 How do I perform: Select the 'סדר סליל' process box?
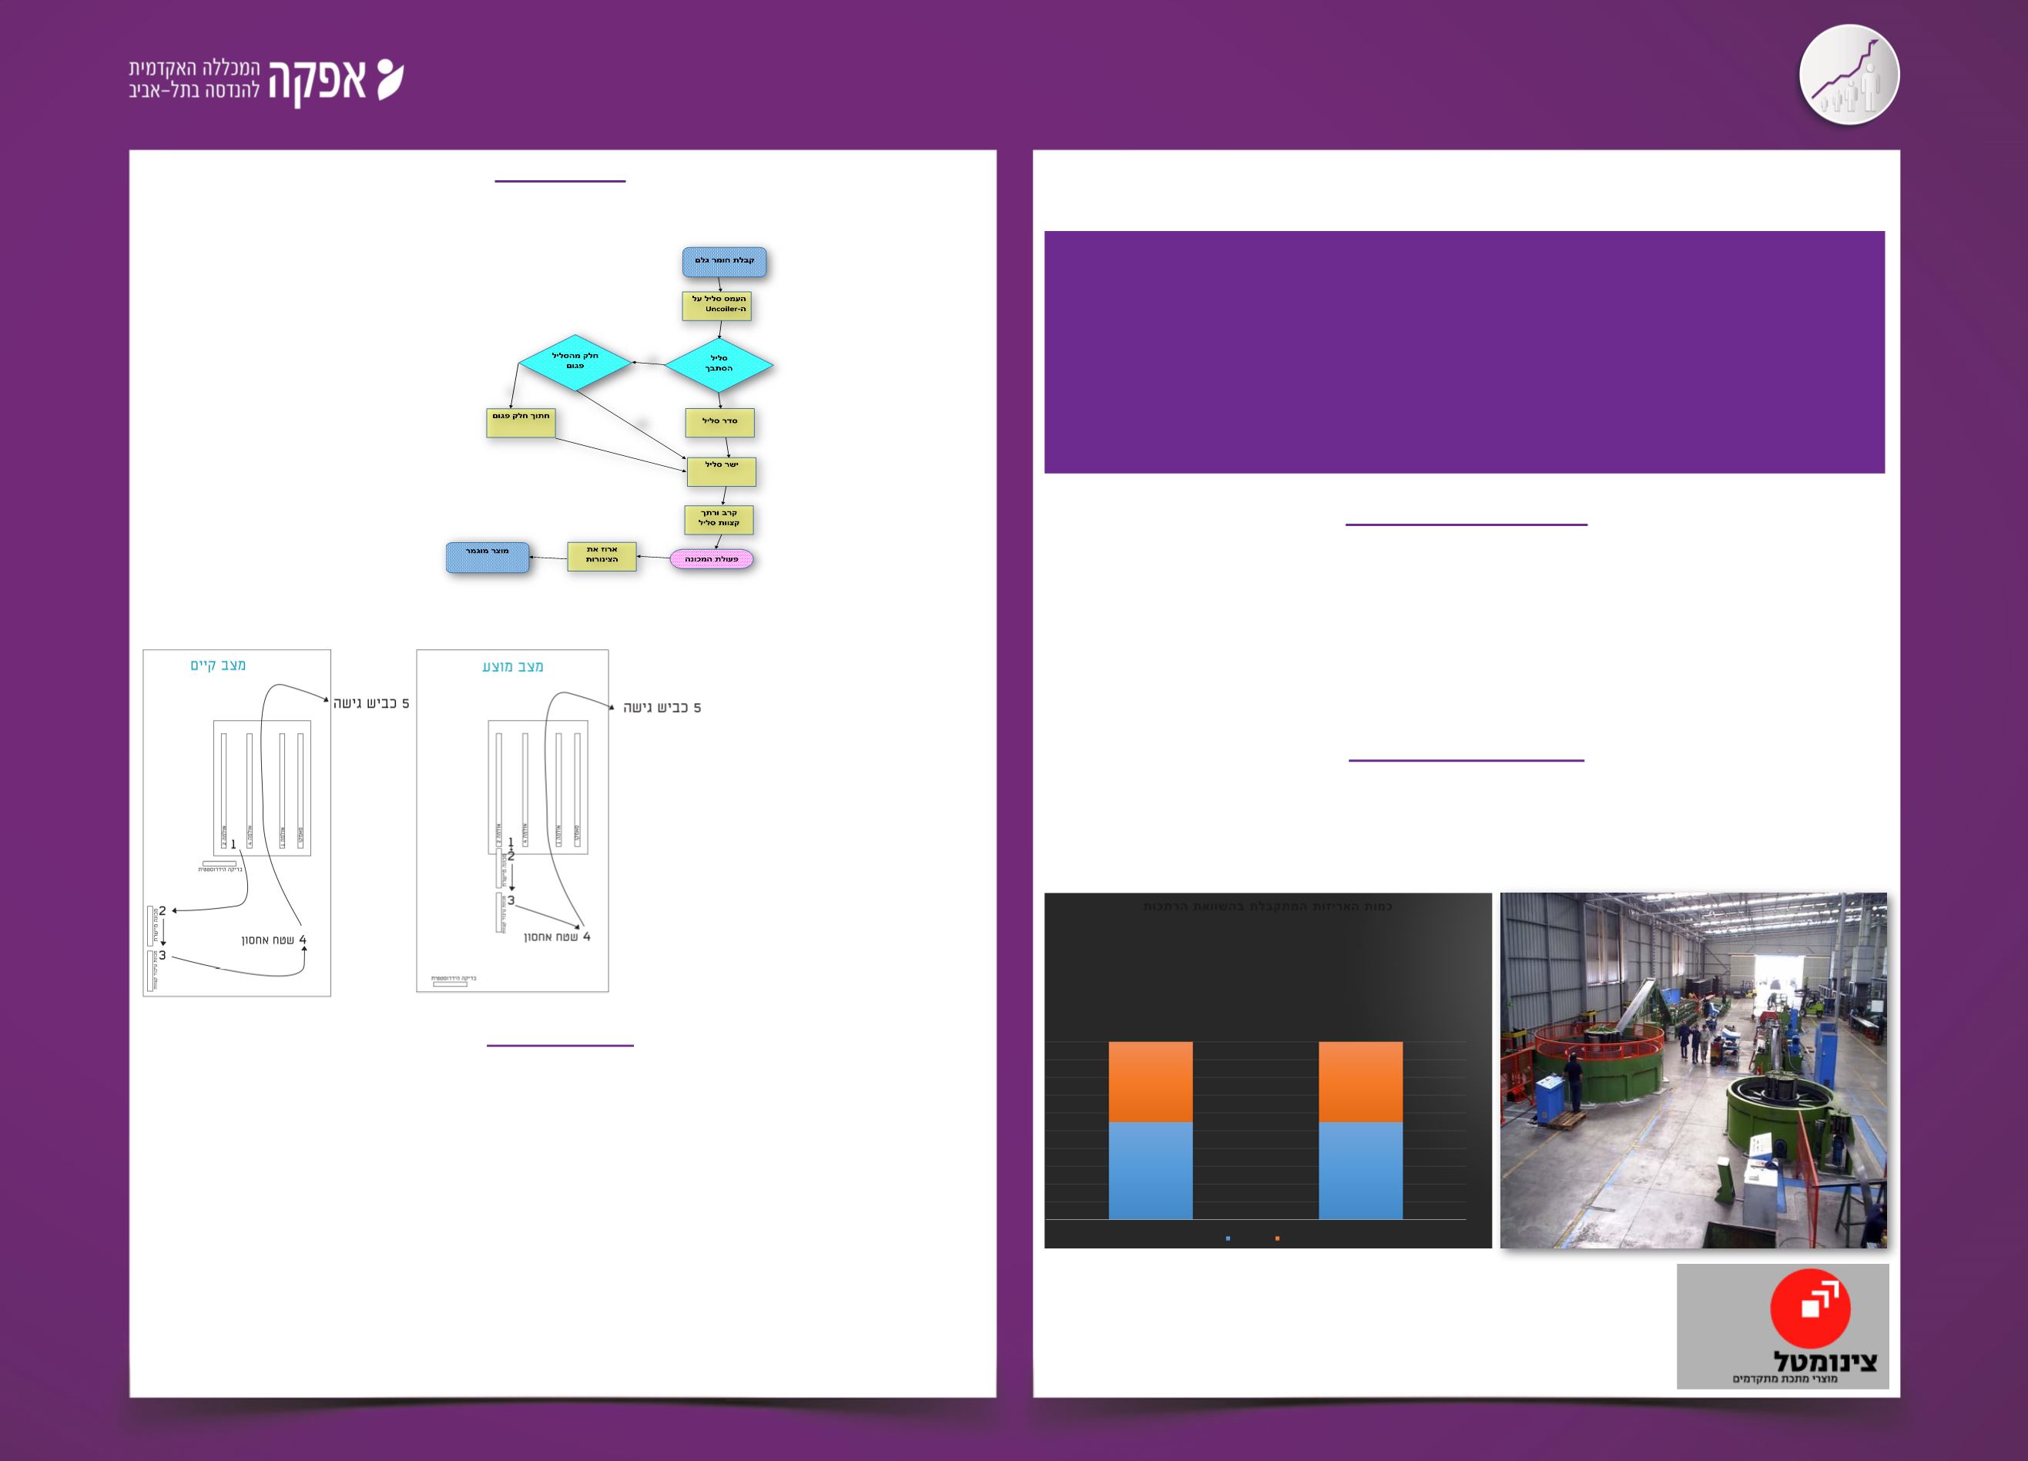tap(720, 423)
